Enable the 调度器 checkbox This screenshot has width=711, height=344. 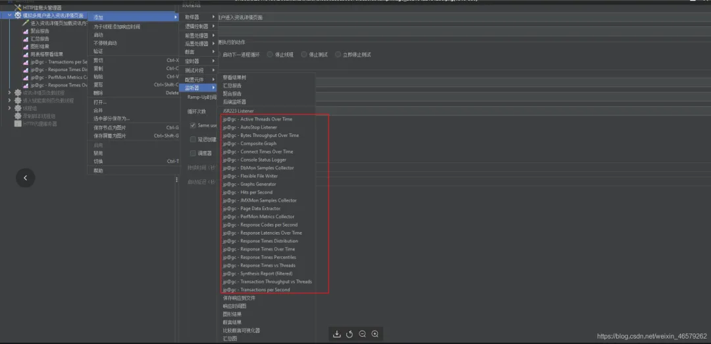tap(193, 154)
